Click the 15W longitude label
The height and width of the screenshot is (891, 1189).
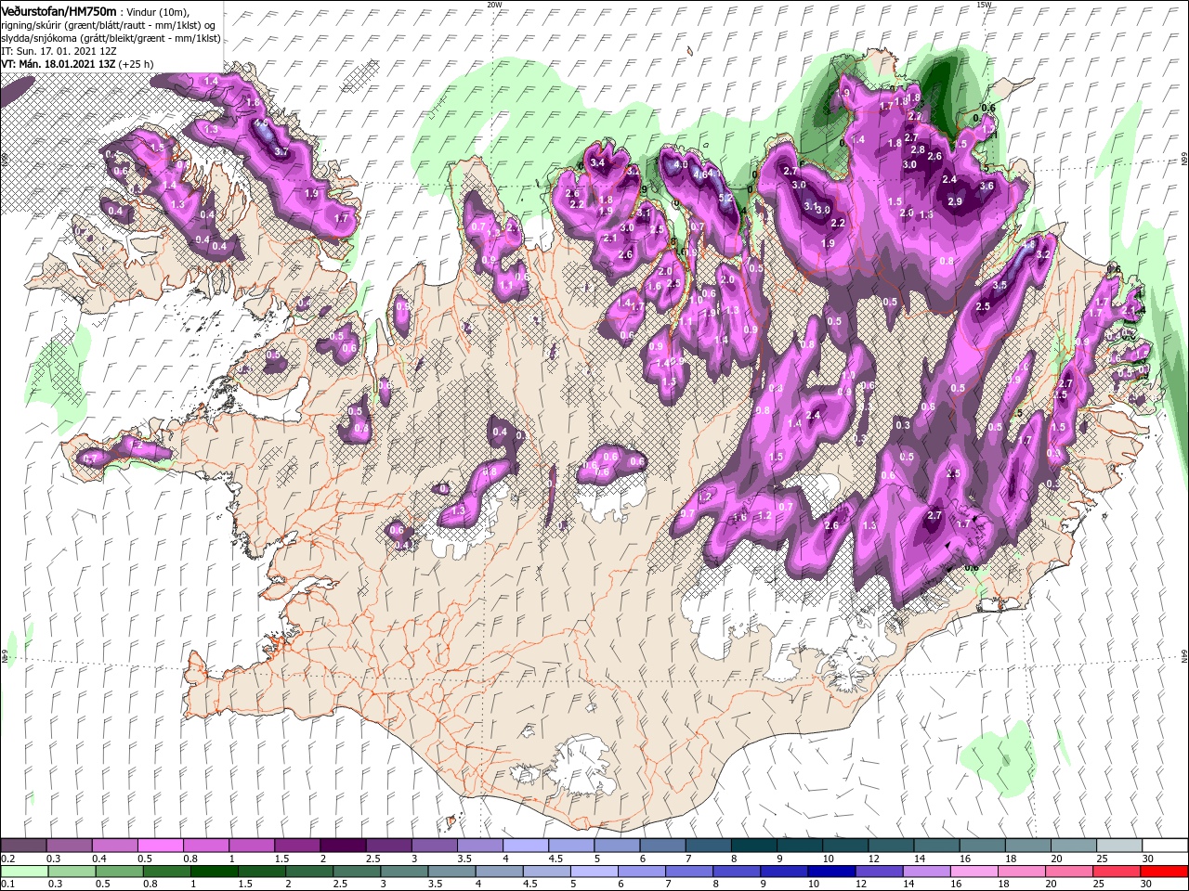[984, 5]
